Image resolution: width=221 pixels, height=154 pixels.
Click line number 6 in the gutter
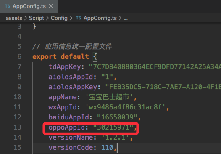pos(19,57)
